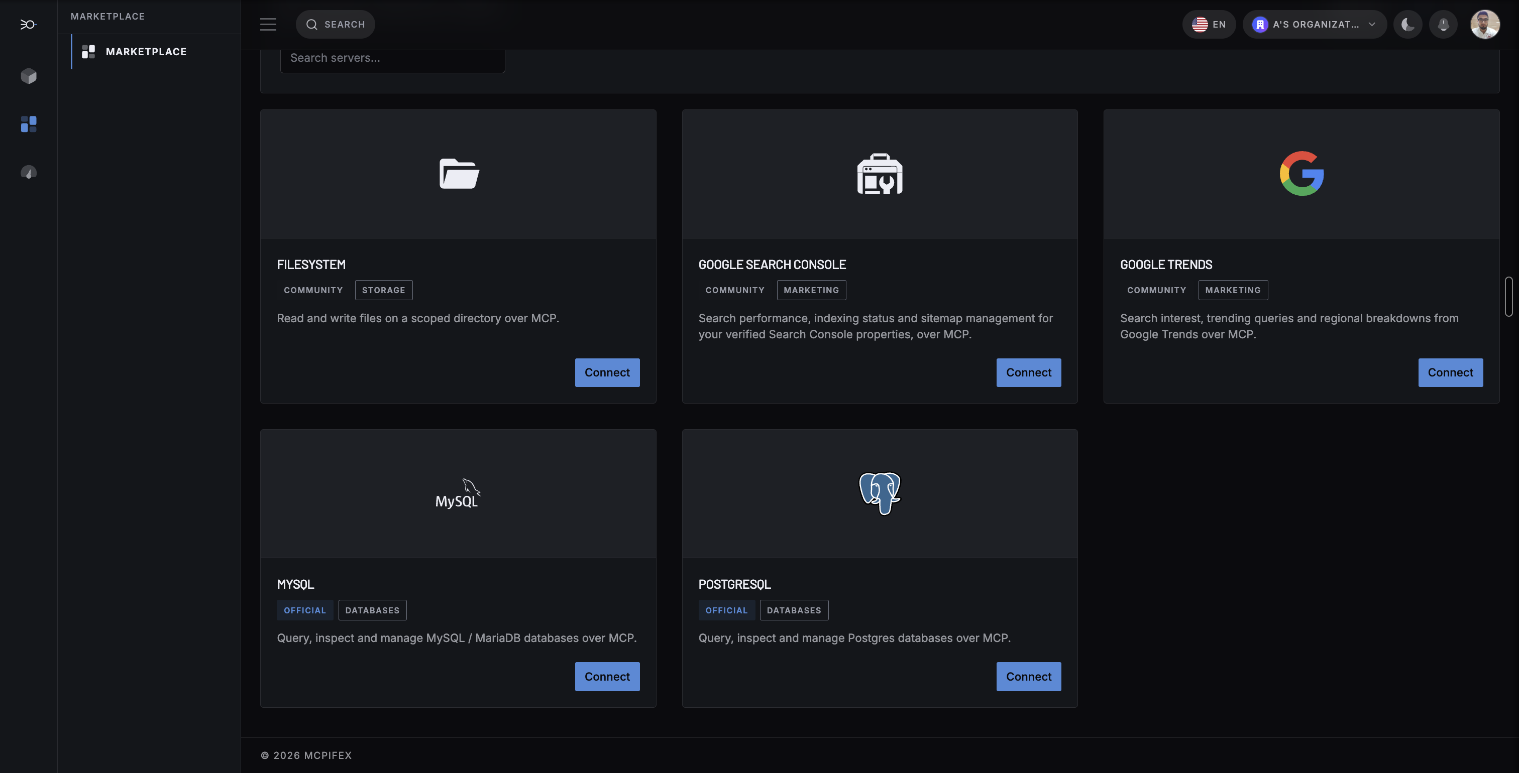The height and width of the screenshot is (773, 1519).
Task: Open the top bar Search box
Action: coord(335,24)
